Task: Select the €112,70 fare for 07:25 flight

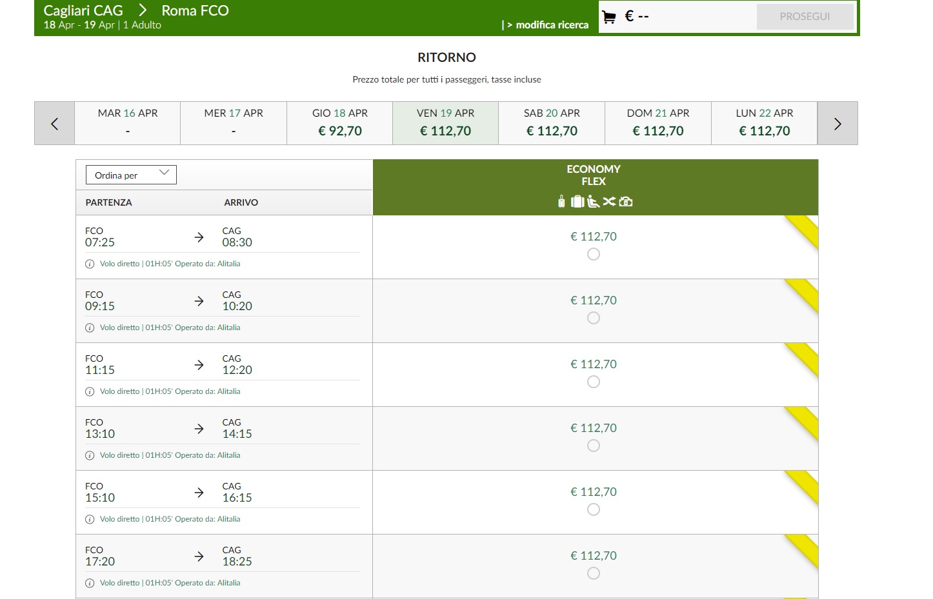Action: pos(594,254)
